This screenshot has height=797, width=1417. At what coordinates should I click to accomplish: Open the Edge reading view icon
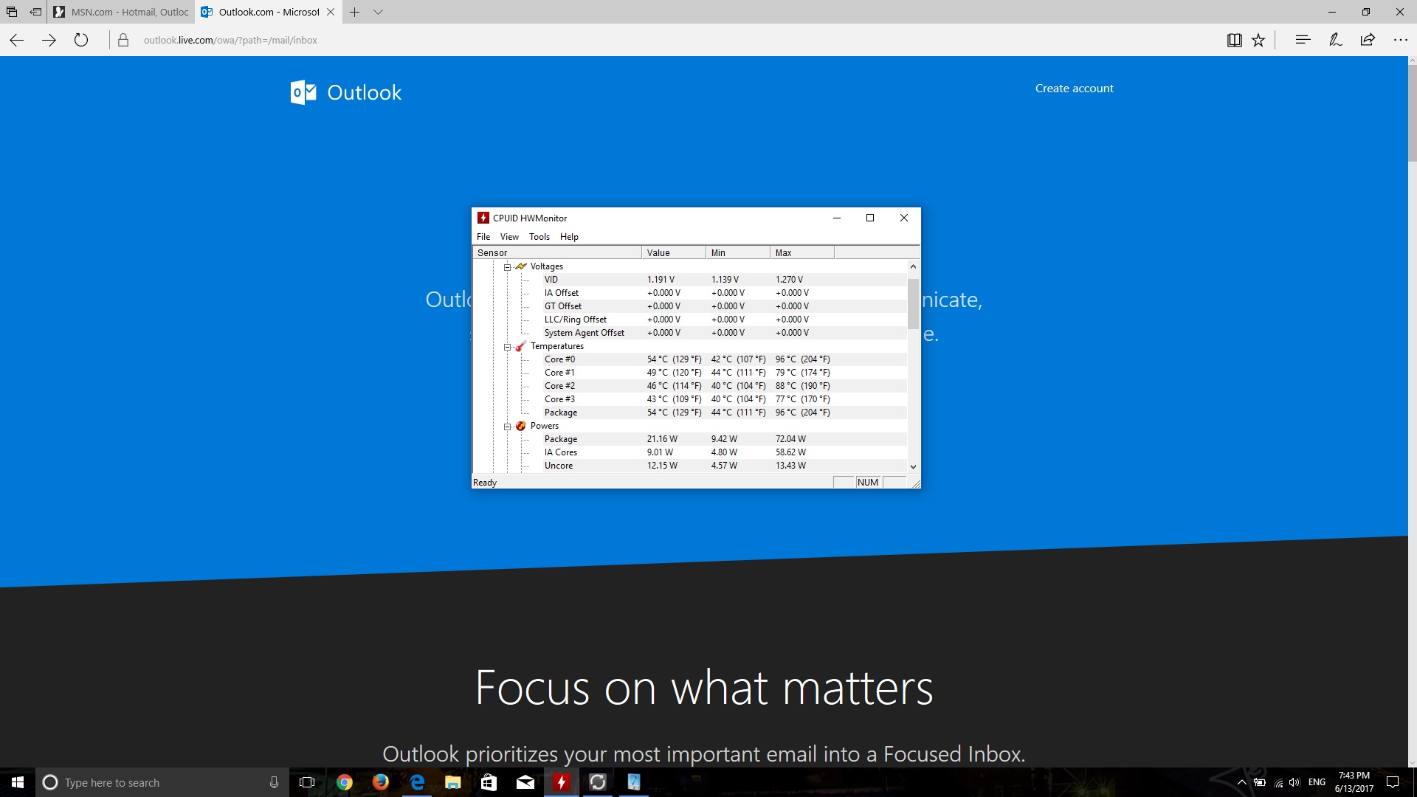point(1234,41)
